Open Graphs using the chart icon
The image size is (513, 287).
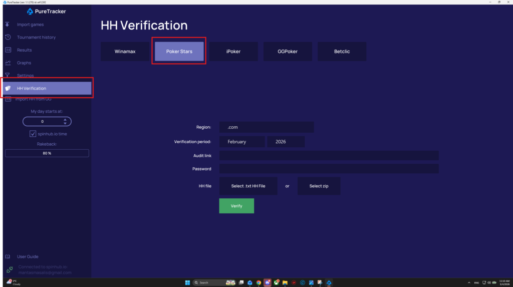(x=8, y=63)
